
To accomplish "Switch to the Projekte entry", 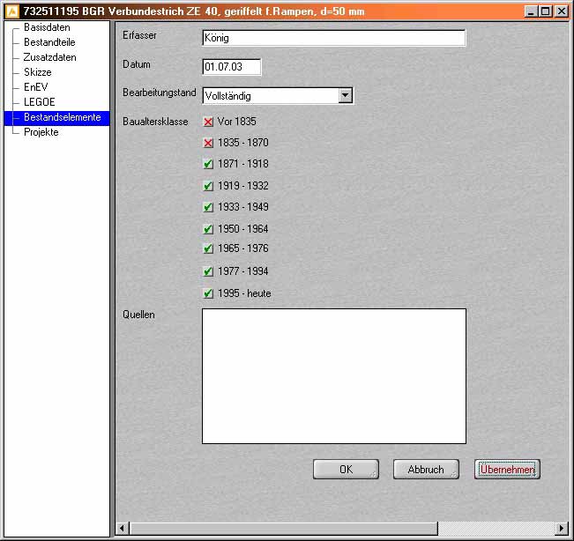I will (x=41, y=133).
